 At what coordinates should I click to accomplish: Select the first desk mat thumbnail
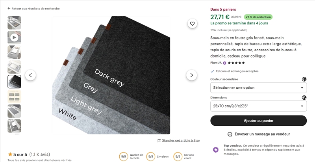(14, 23)
